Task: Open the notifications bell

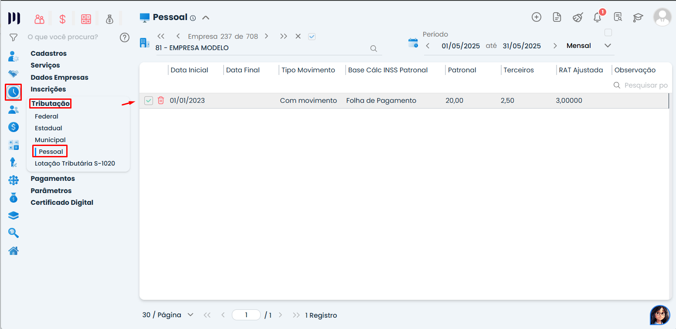Action: 598,17
